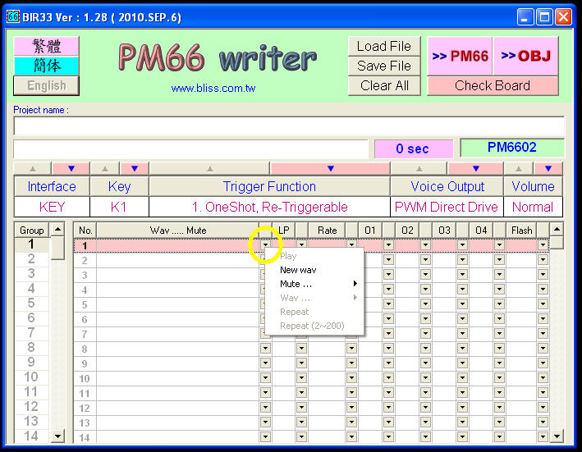Click the Load File button
The image size is (582, 452).
384,46
